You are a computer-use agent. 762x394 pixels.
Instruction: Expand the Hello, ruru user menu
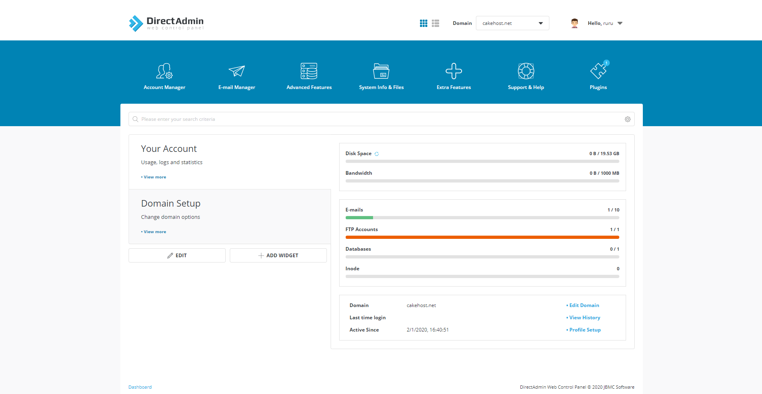[605, 23]
